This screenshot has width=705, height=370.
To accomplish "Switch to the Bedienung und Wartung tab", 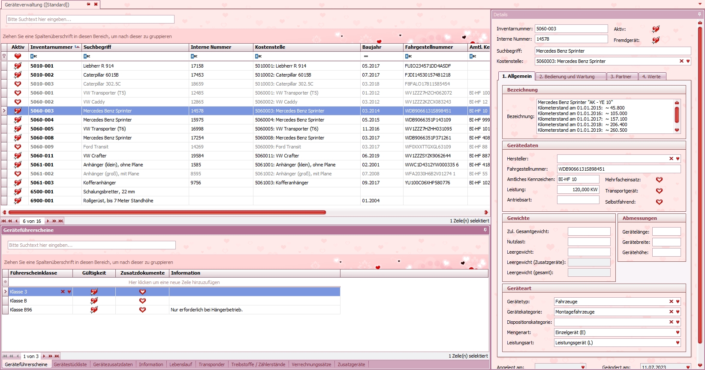I will 566,77.
